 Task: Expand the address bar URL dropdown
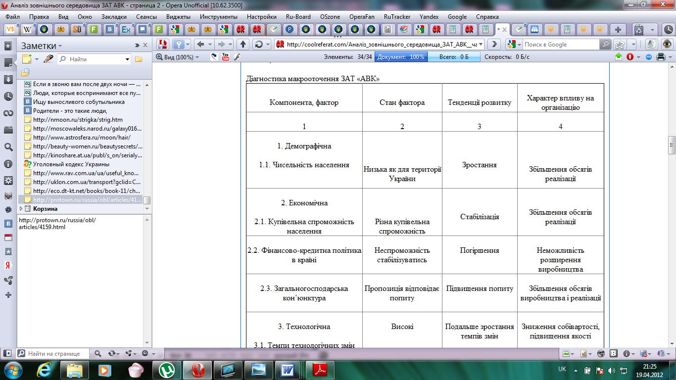click(x=481, y=44)
